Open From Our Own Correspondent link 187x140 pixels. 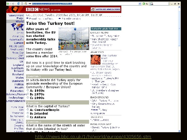pyautogui.click(x=15, y=55)
